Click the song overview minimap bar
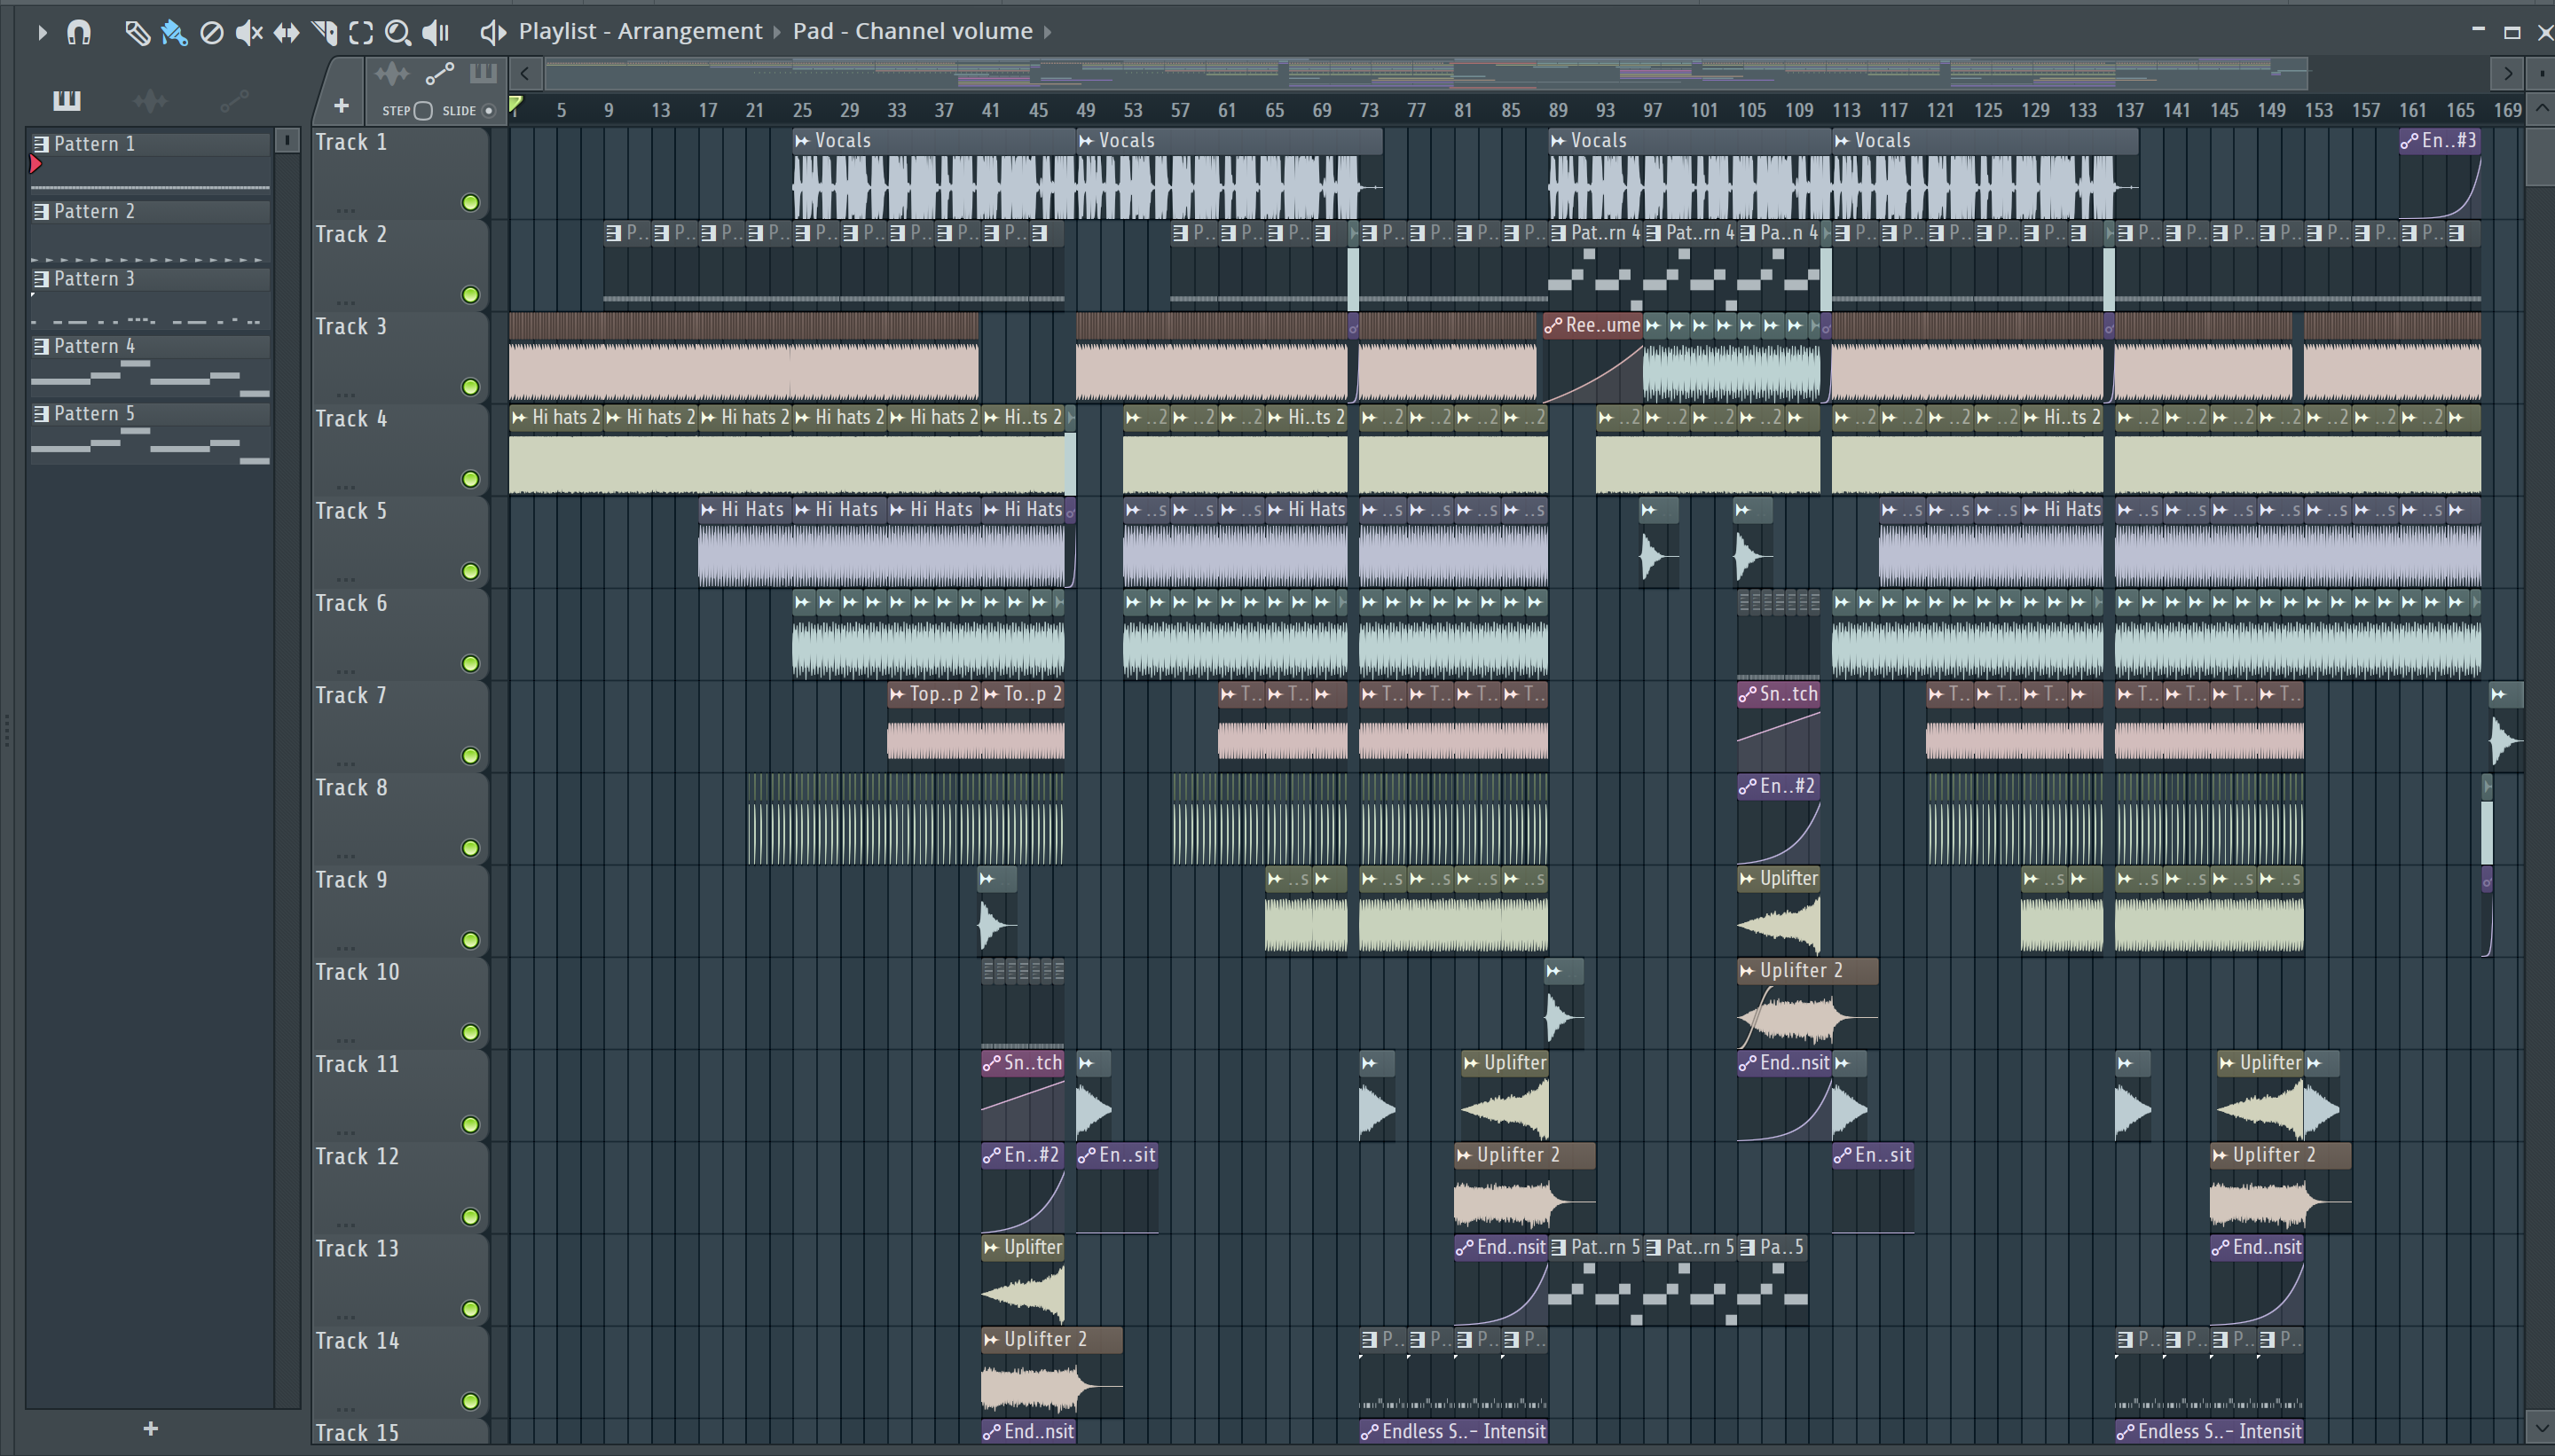This screenshot has height=1456, width=2555. pos(1426,73)
